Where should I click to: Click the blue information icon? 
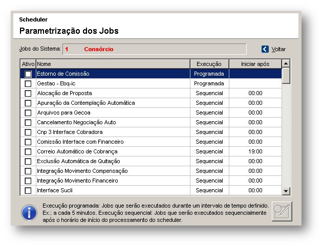29,213
